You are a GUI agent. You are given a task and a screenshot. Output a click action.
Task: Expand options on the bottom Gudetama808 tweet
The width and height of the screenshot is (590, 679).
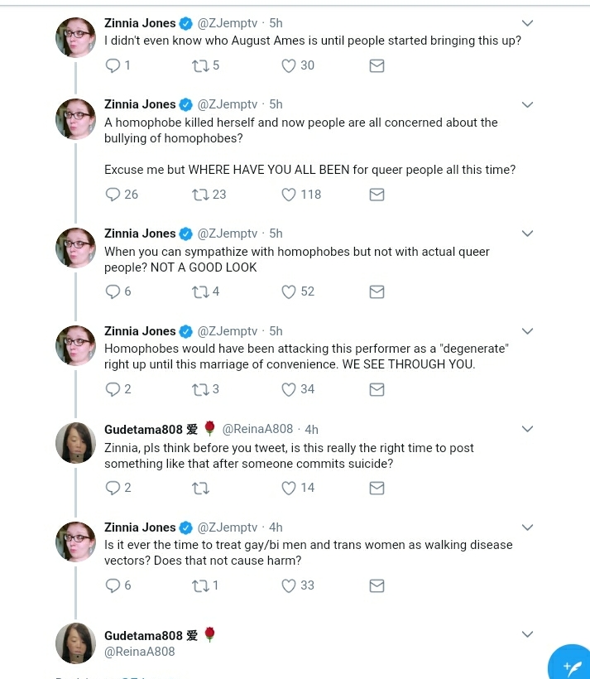tap(527, 634)
